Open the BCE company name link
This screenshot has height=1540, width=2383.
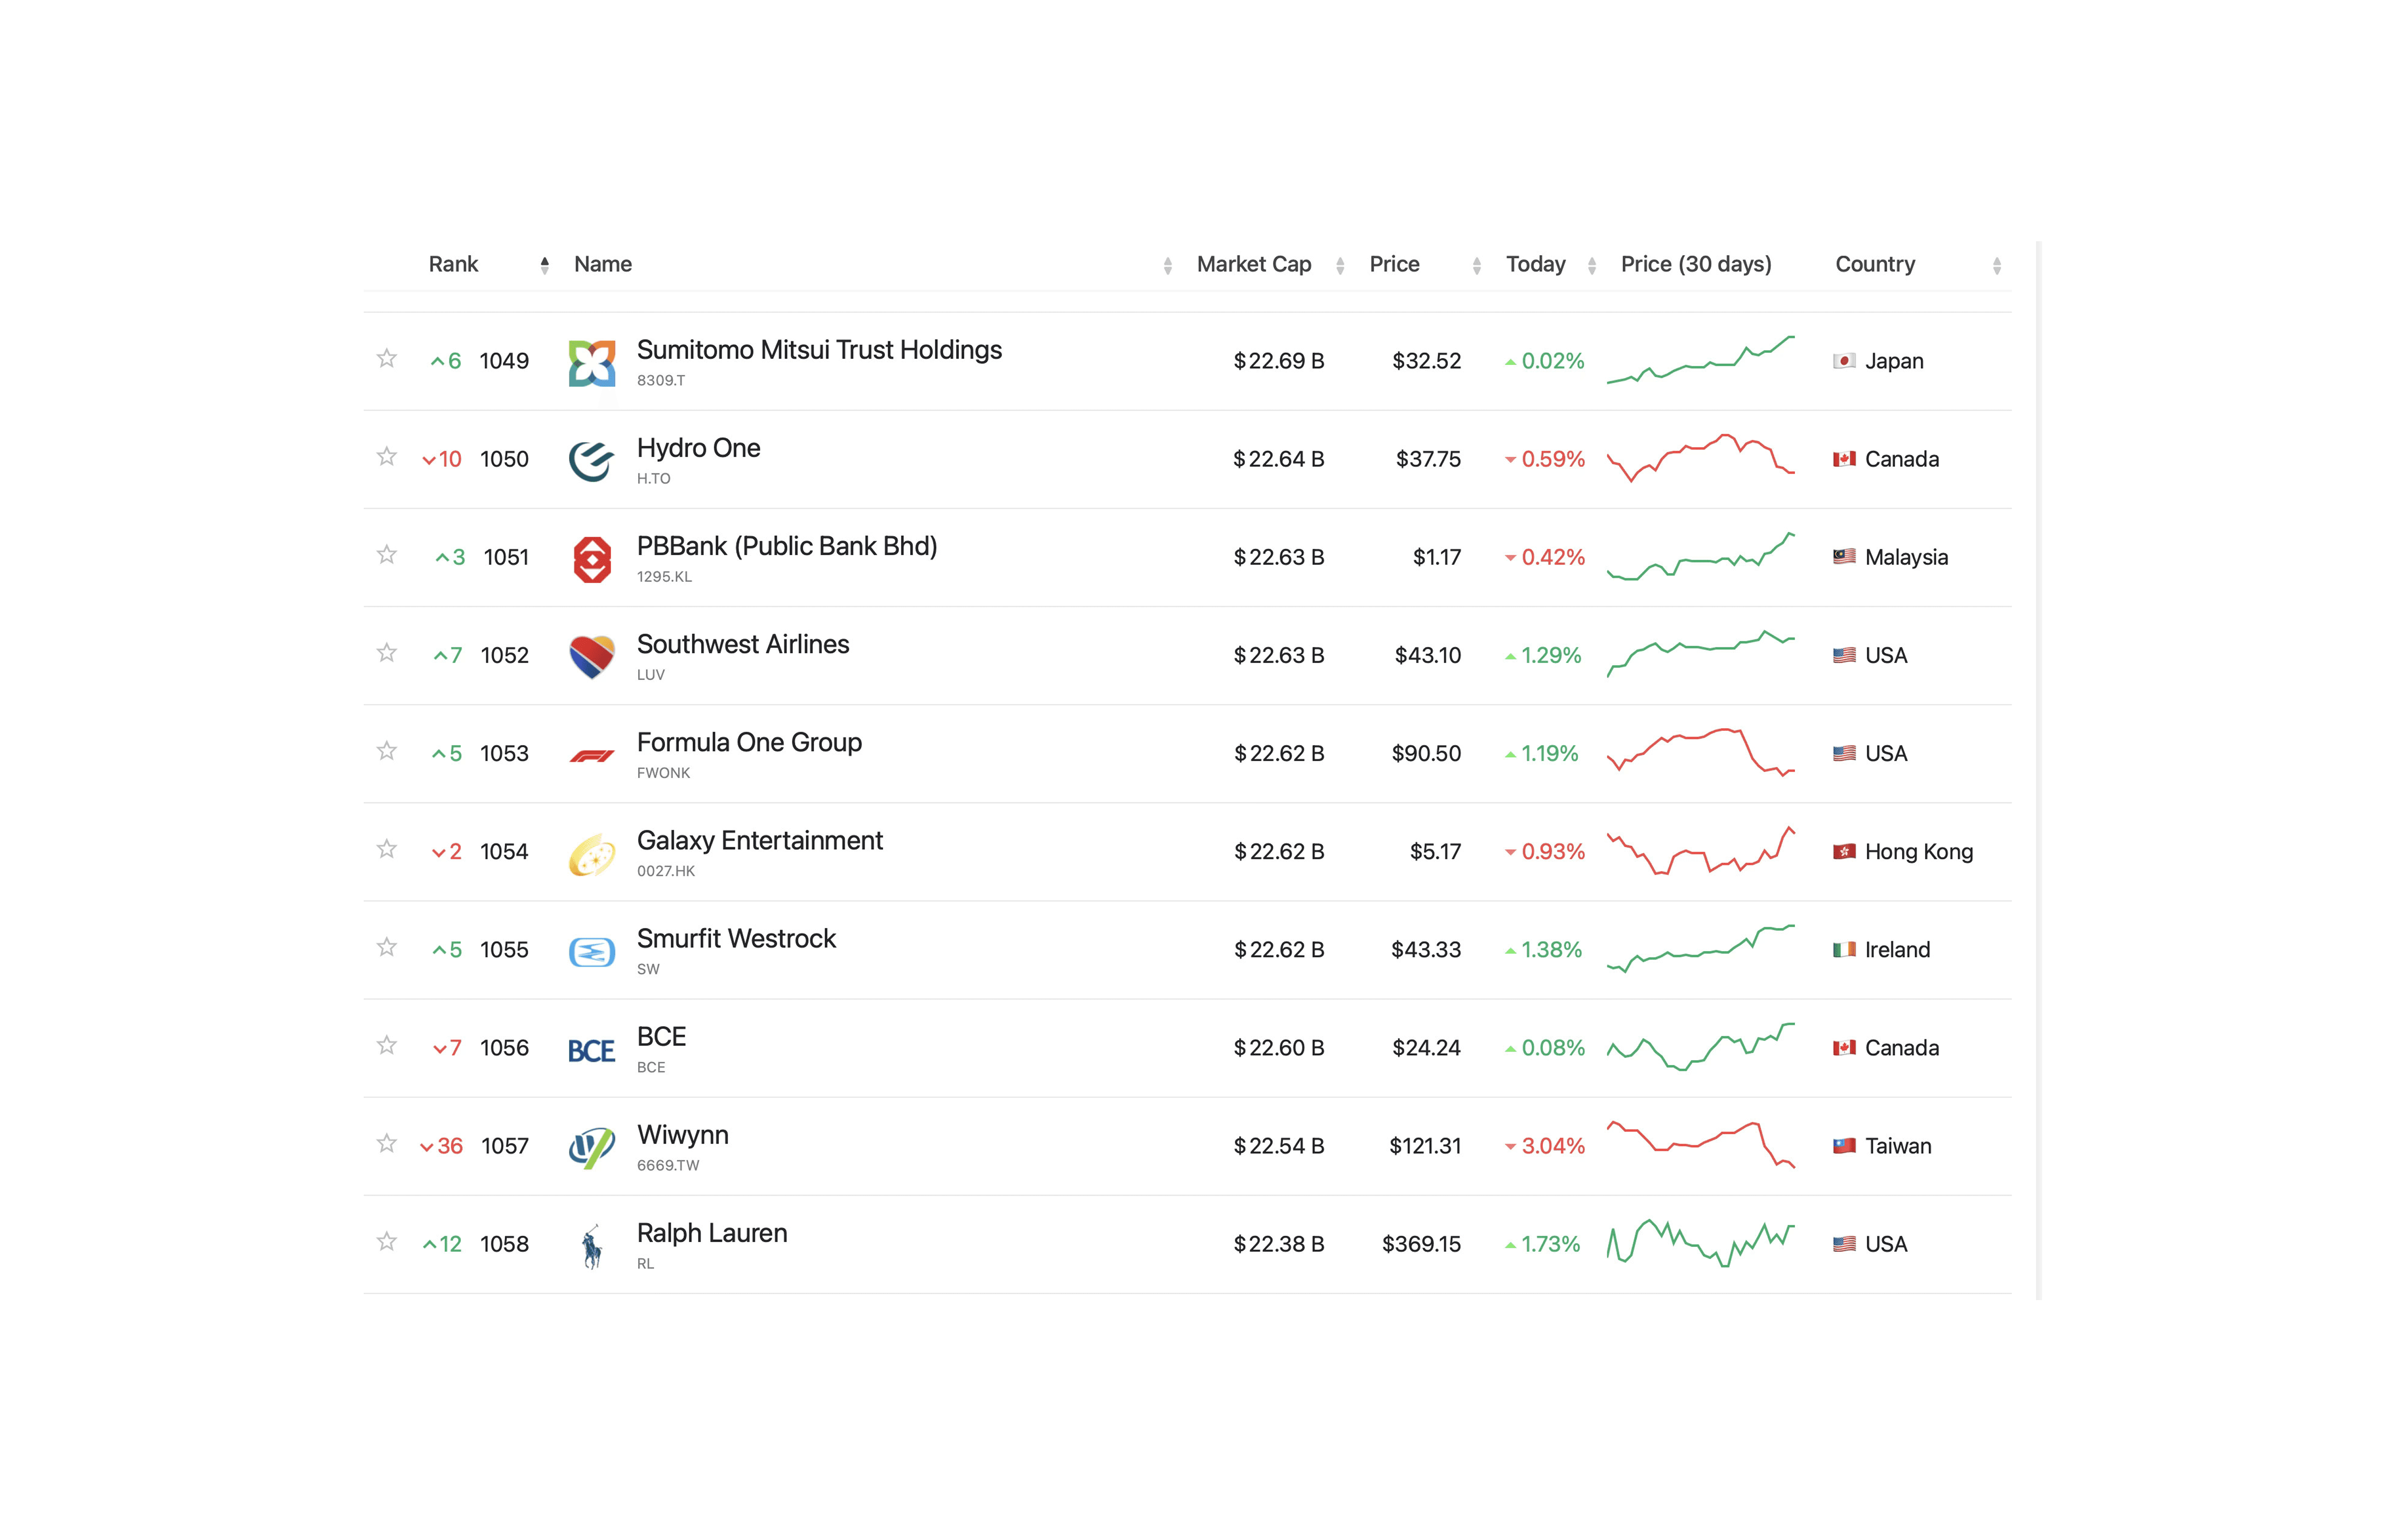coord(661,1036)
